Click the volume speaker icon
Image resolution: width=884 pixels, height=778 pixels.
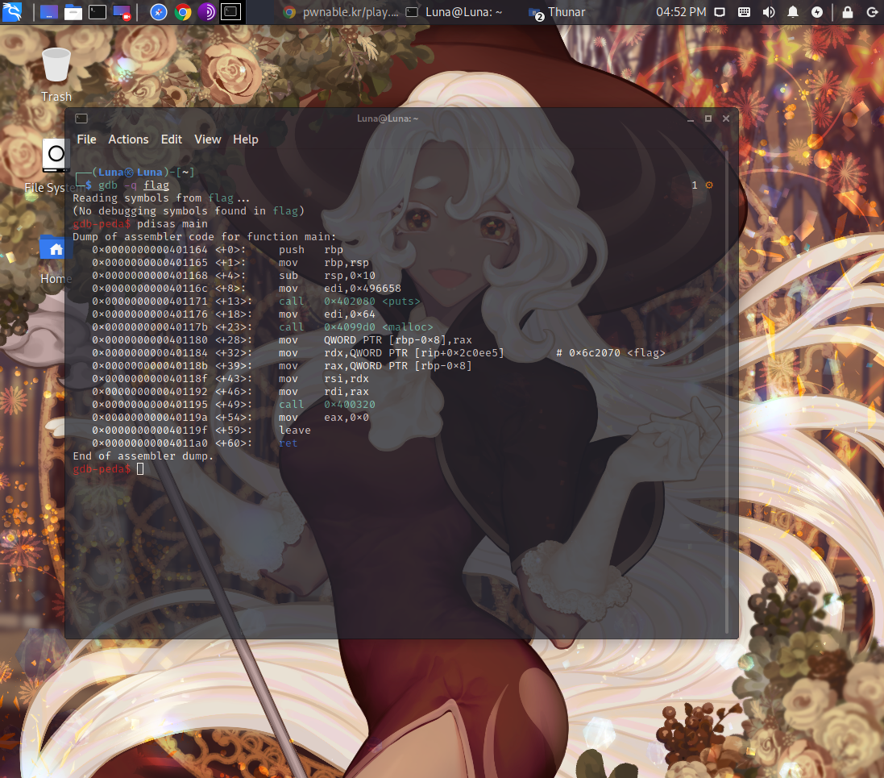769,12
